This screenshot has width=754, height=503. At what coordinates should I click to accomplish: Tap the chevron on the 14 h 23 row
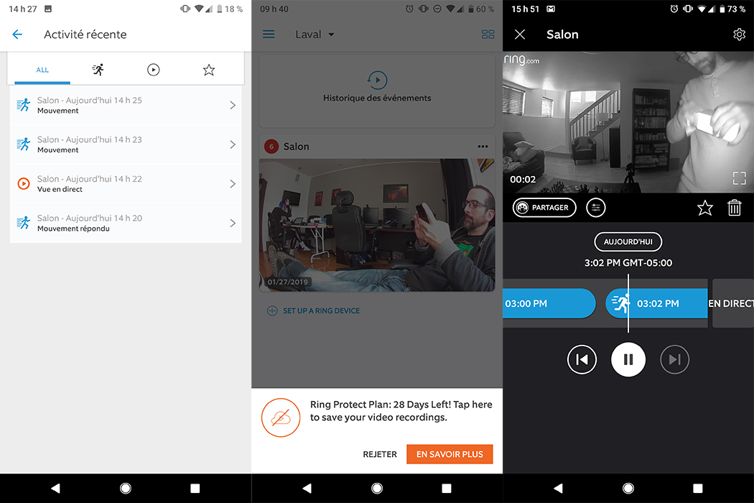tap(233, 144)
